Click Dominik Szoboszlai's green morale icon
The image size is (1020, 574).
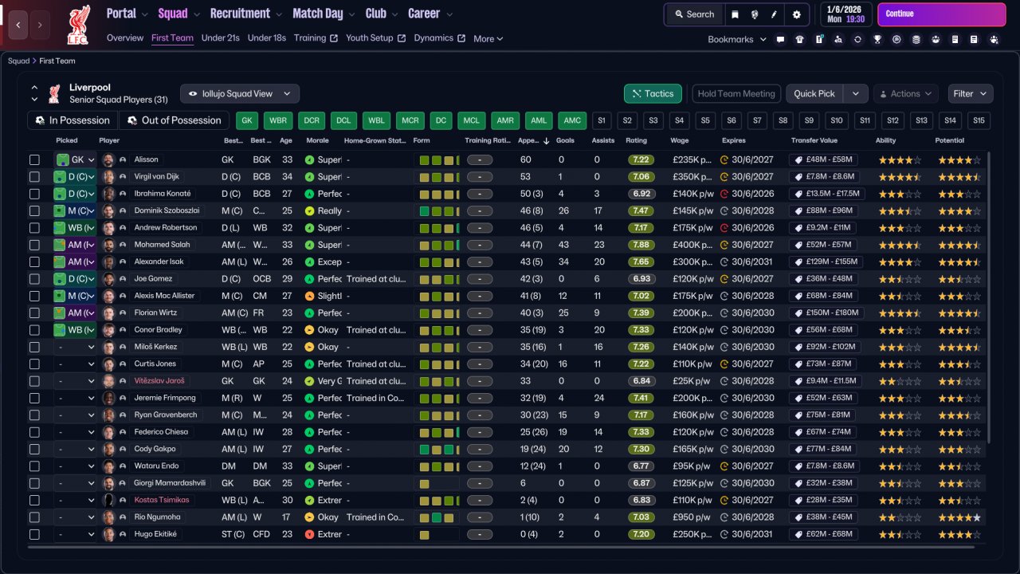click(x=310, y=210)
